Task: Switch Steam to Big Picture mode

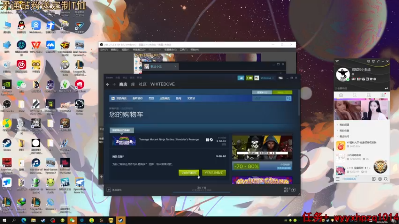Action: (x=281, y=78)
